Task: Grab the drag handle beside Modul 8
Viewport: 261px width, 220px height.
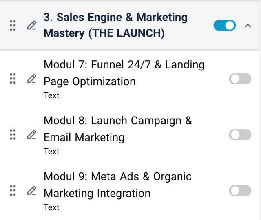Action: (13, 134)
